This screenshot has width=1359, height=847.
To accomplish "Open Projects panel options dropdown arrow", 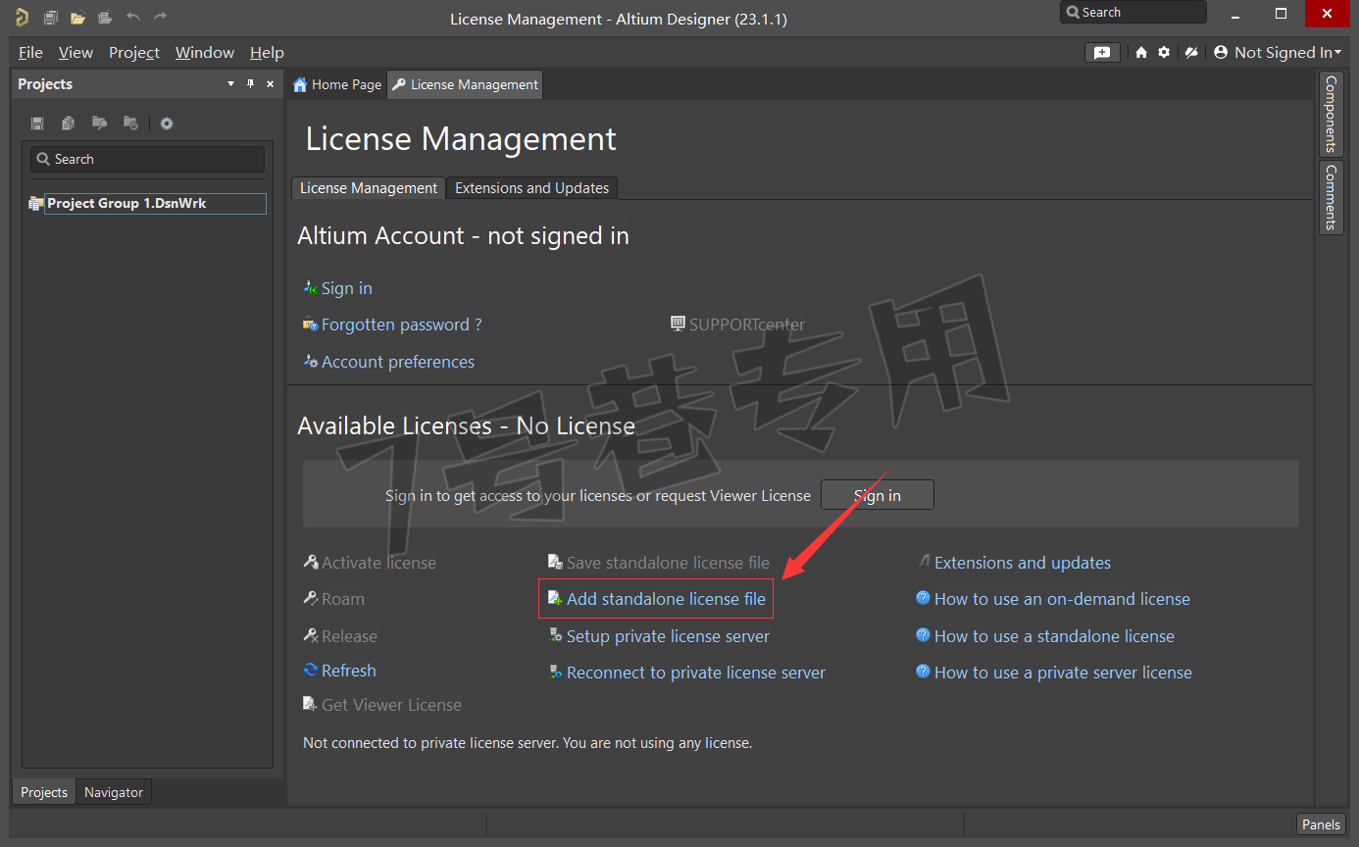I will 231,84.
